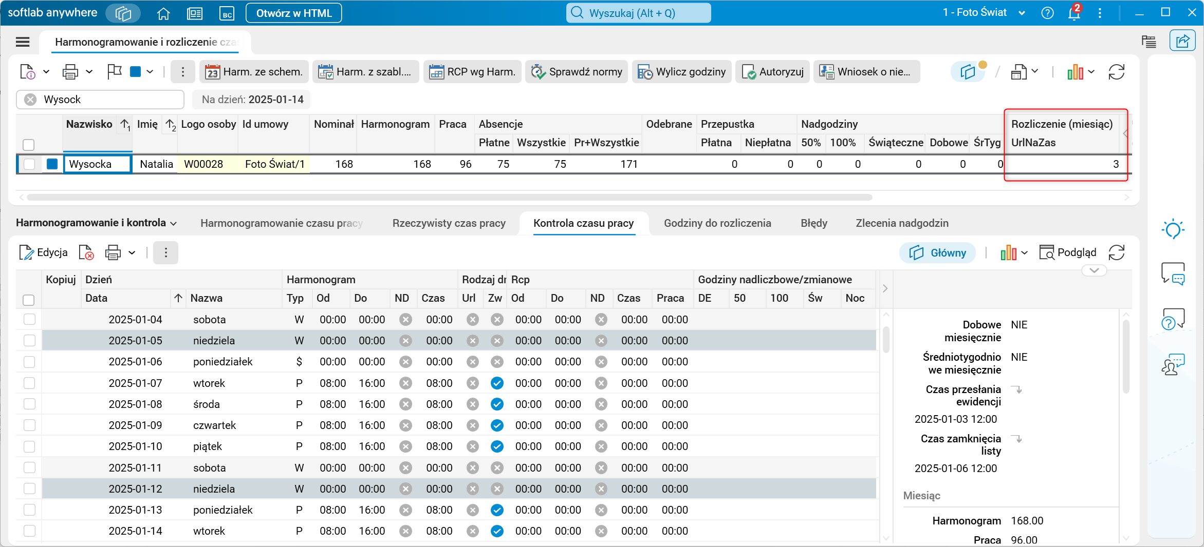Screen dimensions: 1204x547
Task: Open the lower toolbar print dropdown arrow
Action: pyautogui.click(x=132, y=252)
